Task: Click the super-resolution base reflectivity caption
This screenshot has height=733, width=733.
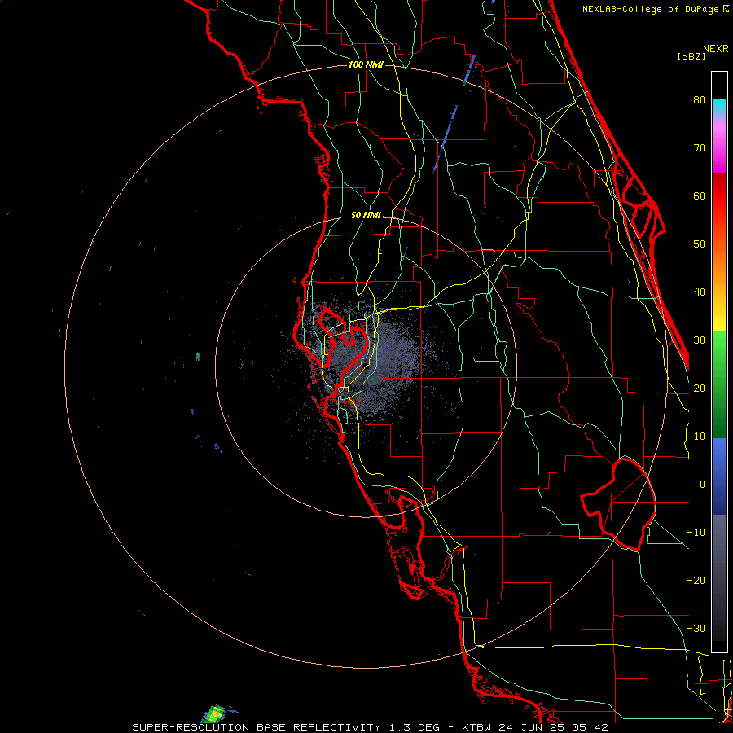Action: 370,727
